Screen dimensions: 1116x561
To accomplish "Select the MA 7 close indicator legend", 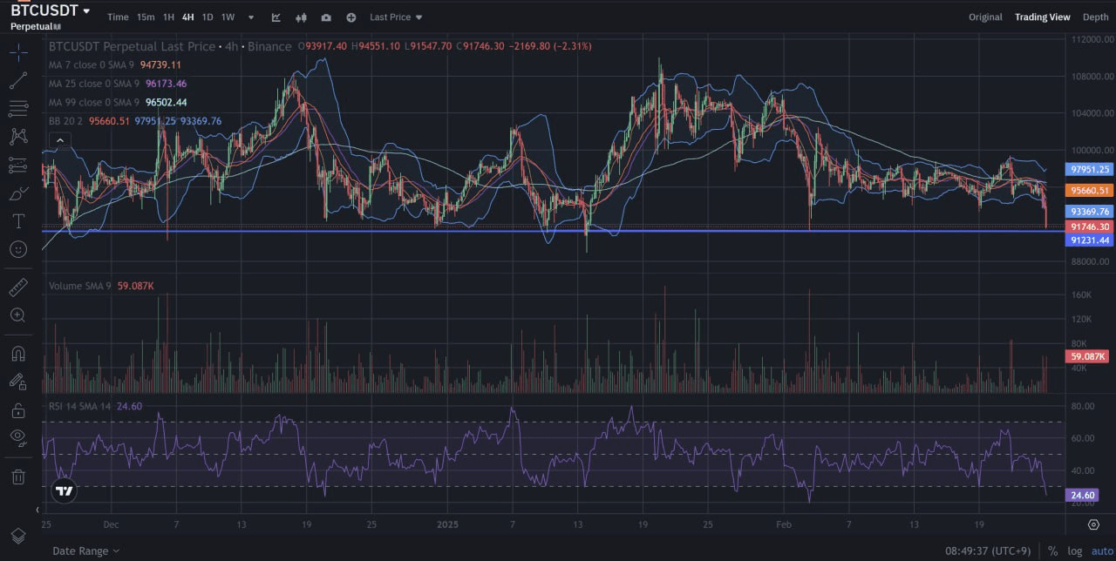I will [x=115, y=64].
